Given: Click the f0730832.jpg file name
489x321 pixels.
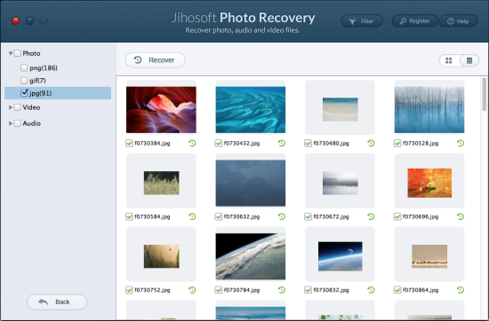Looking at the screenshot, I should pyautogui.click(x=331, y=290).
